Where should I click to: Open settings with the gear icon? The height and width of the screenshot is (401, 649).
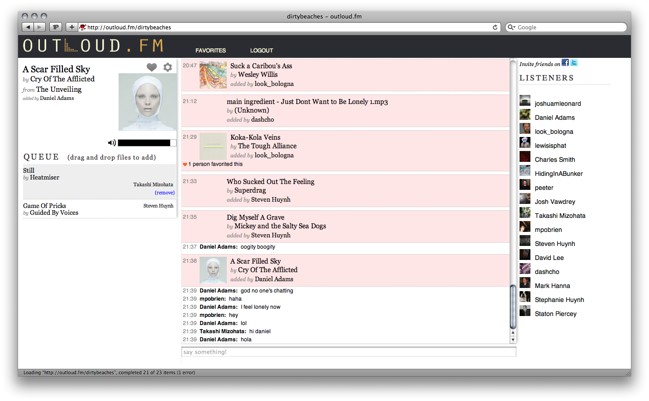167,67
